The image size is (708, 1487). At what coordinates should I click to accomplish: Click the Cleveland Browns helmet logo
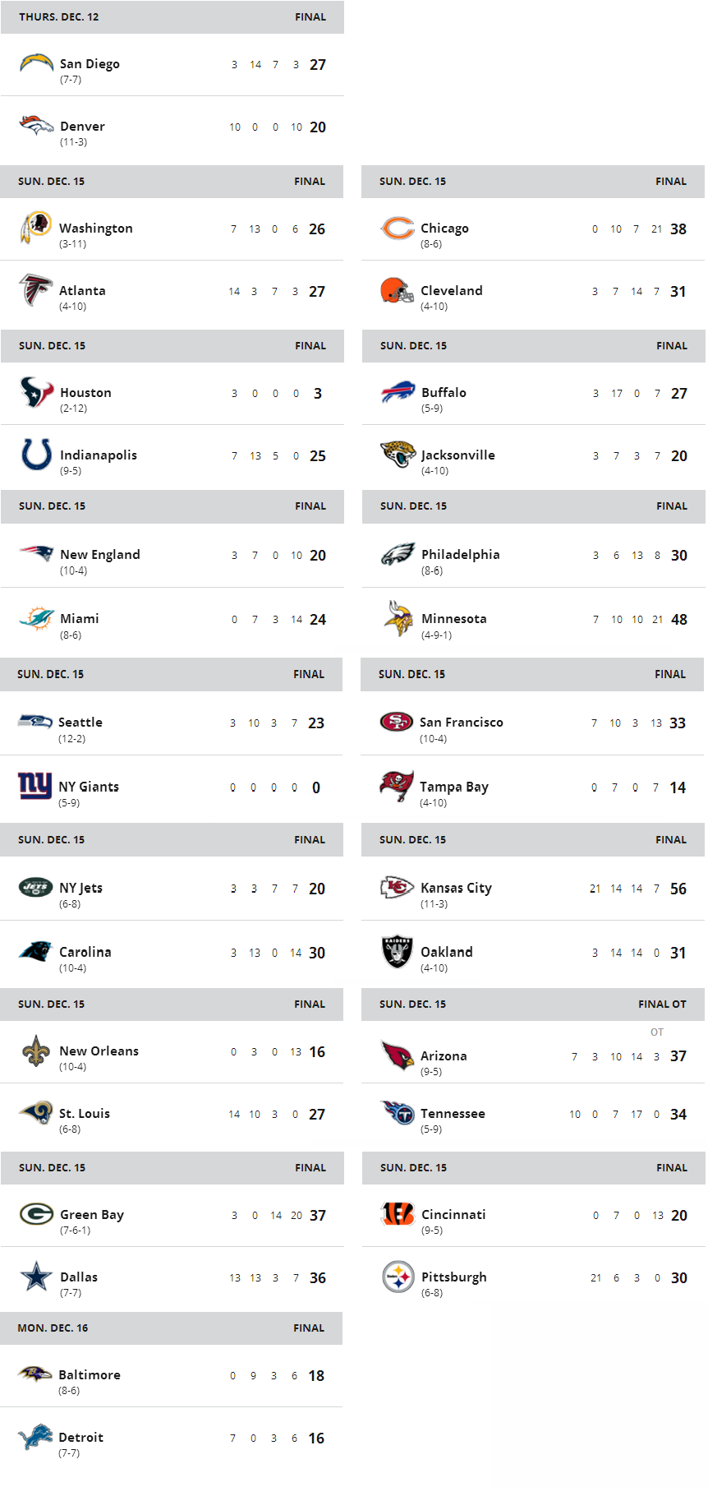tap(397, 290)
